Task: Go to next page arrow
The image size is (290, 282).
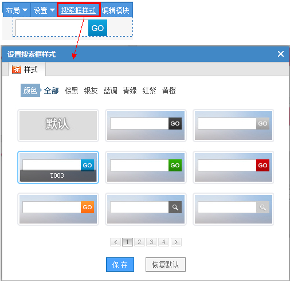Action: 176,242
